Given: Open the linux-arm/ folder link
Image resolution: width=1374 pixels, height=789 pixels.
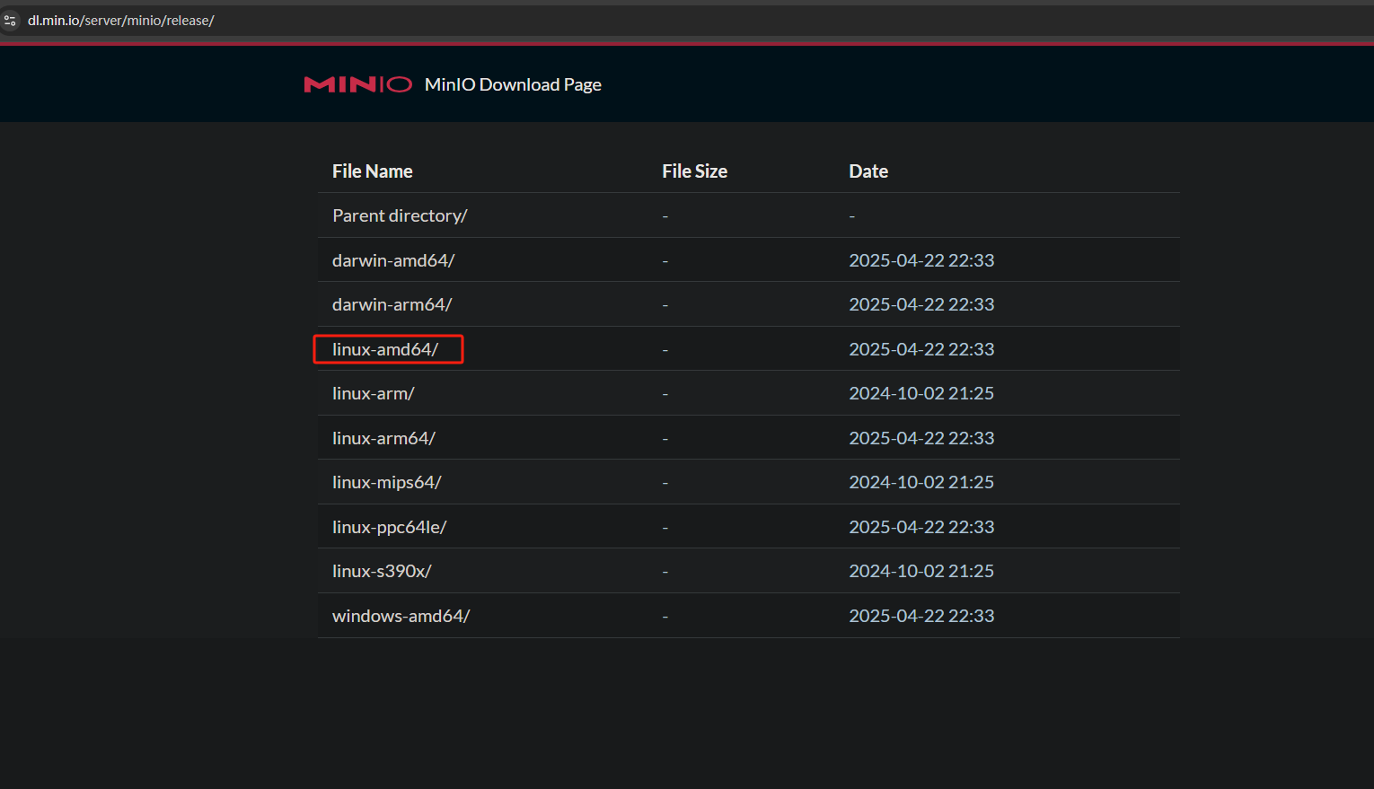Looking at the screenshot, I should (373, 393).
